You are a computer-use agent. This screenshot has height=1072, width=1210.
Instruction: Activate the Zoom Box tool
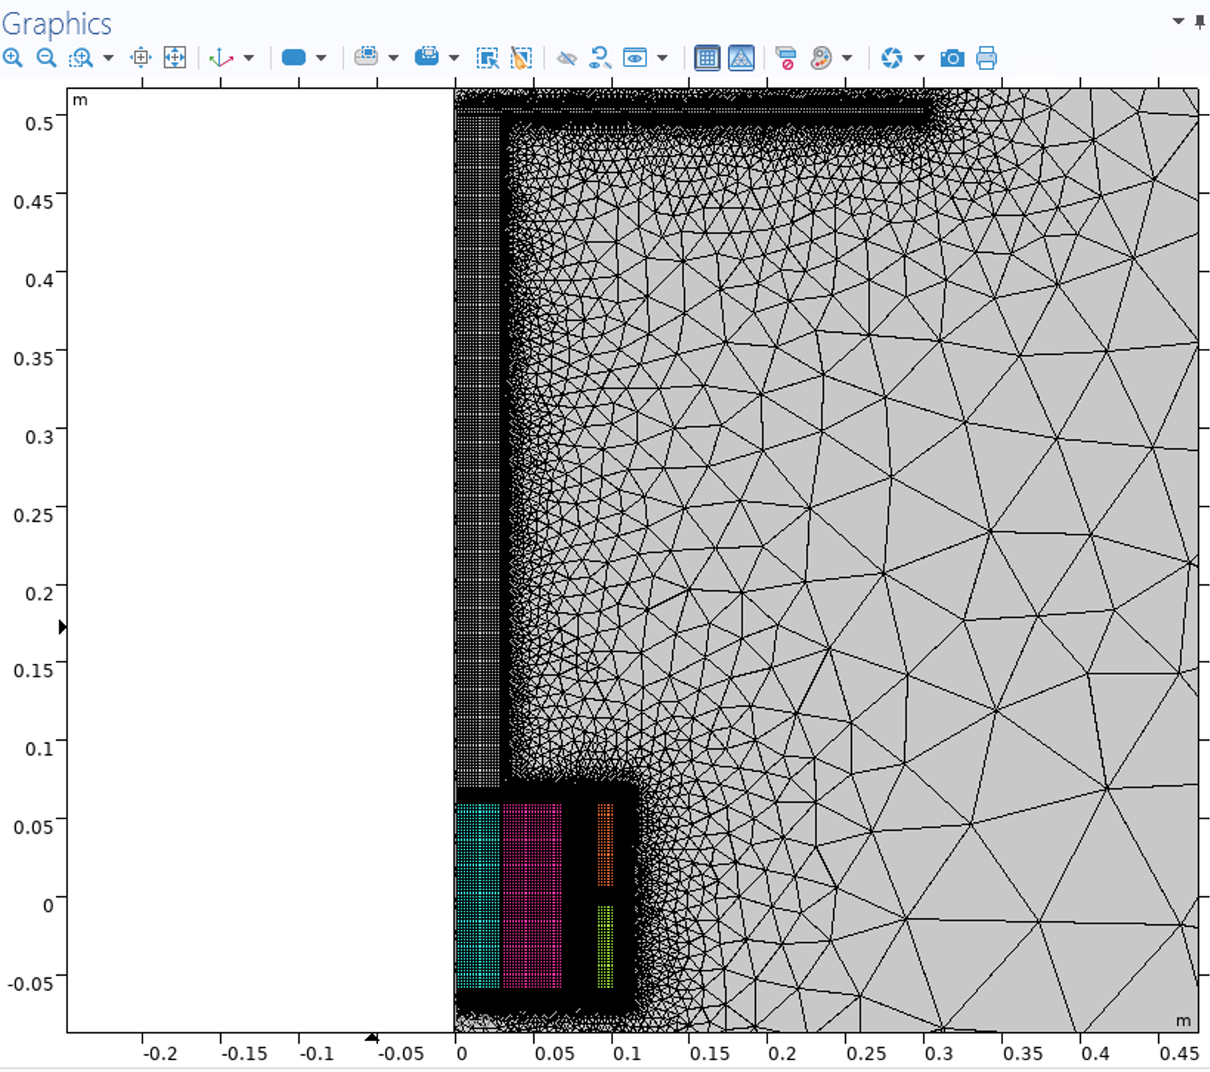[81, 58]
